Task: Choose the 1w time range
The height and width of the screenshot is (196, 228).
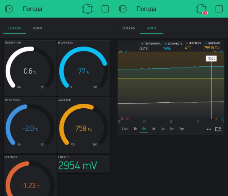Action: coord(162,129)
